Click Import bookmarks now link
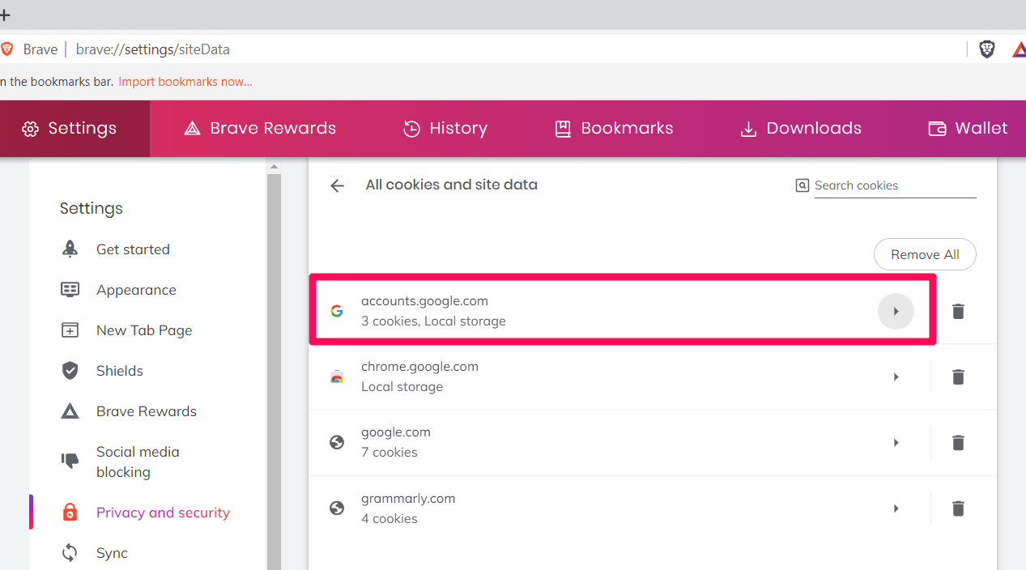This screenshot has height=570, width=1026. (x=185, y=82)
